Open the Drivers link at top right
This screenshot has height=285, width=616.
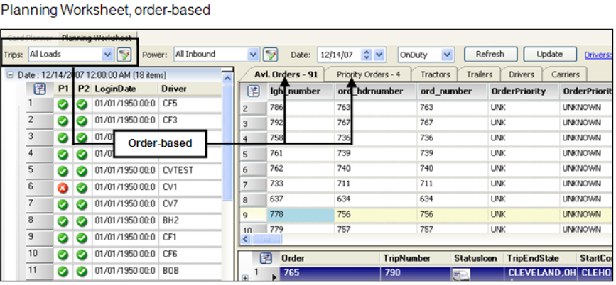[598, 55]
